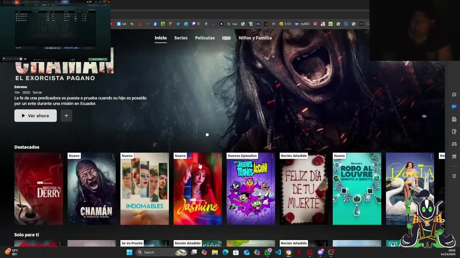Click the 'Destacados' row heading
Viewport: 460px width, 258px height.
point(27,147)
